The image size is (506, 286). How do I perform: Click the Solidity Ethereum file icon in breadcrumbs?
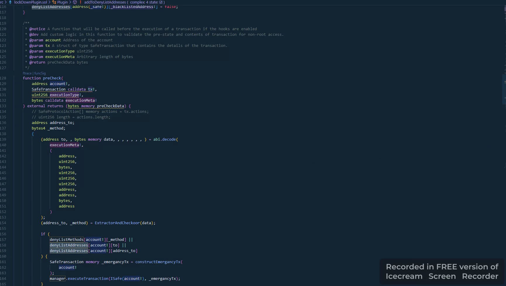coord(10,2)
